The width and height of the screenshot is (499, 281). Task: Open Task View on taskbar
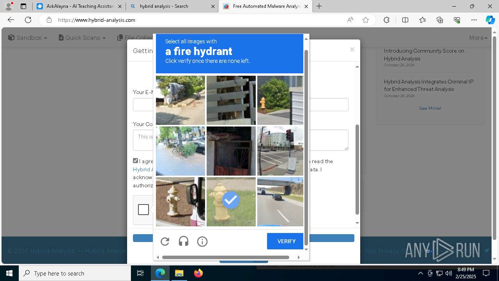[140, 273]
